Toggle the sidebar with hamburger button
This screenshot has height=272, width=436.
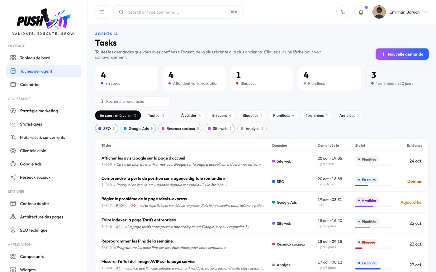coord(102,12)
